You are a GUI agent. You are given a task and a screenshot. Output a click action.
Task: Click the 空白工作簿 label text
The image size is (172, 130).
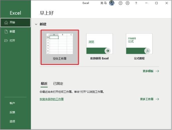[60, 58]
